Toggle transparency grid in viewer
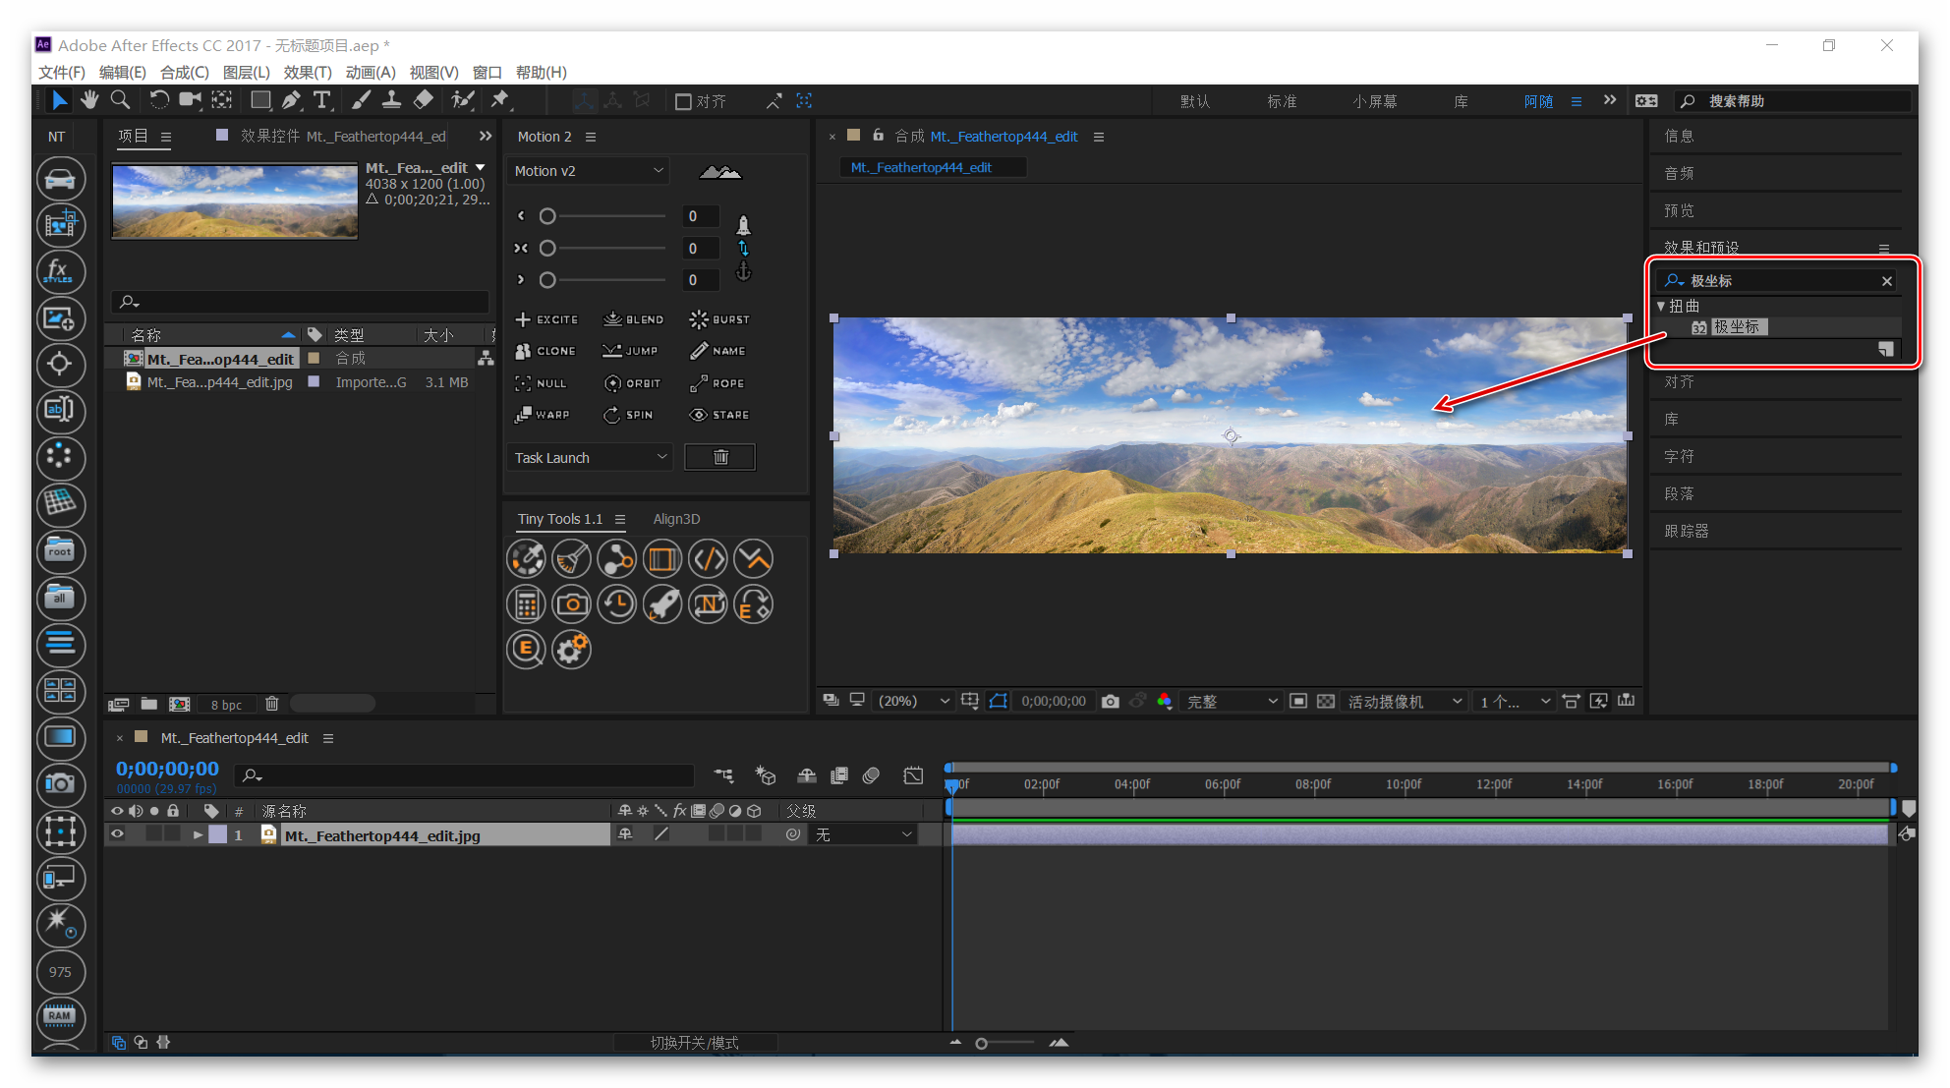This screenshot has width=1950, height=1088. click(1326, 701)
